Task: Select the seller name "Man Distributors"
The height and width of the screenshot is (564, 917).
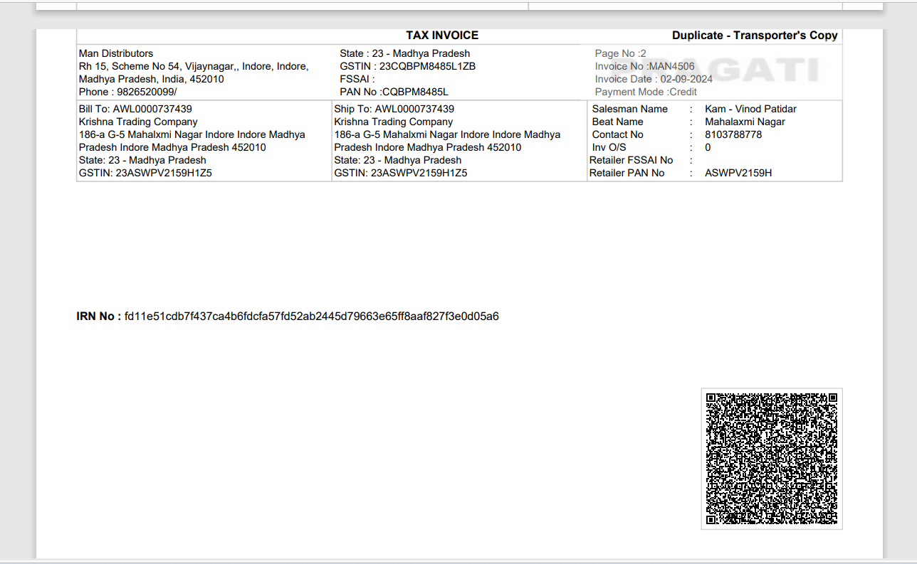Action: click(116, 53)
